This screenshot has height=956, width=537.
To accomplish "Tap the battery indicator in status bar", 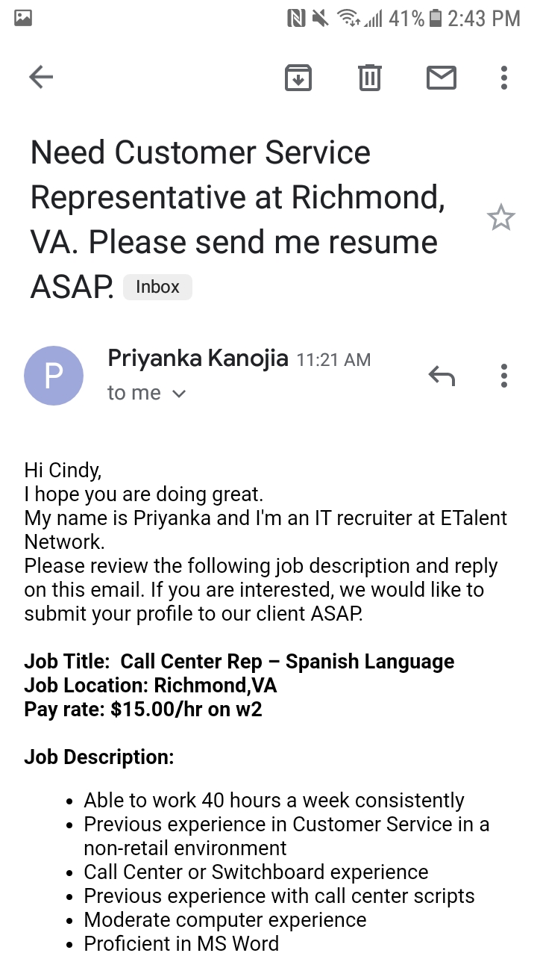I will coord(436,18).
